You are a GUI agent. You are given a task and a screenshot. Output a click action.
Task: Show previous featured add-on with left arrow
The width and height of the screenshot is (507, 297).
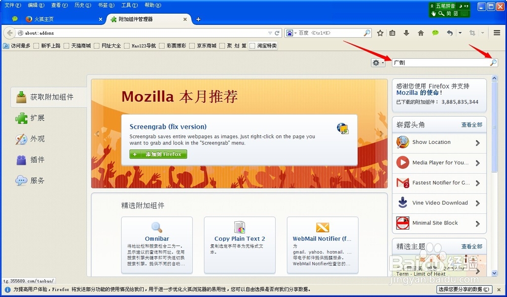click(x=97, y=134)
